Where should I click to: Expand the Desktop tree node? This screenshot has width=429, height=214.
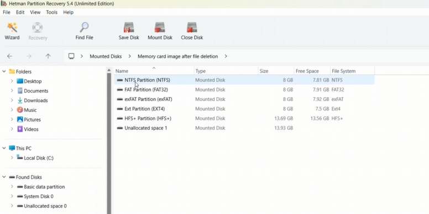pyautogui.click(x=12, y=81)
